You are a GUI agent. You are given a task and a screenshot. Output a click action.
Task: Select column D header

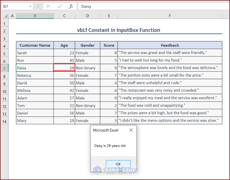[x=87, y=16]
